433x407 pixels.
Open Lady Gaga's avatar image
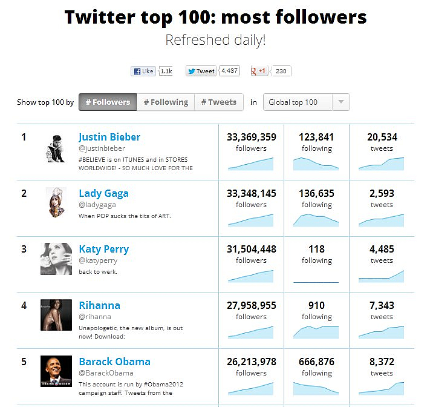click(x=56, y=202)
